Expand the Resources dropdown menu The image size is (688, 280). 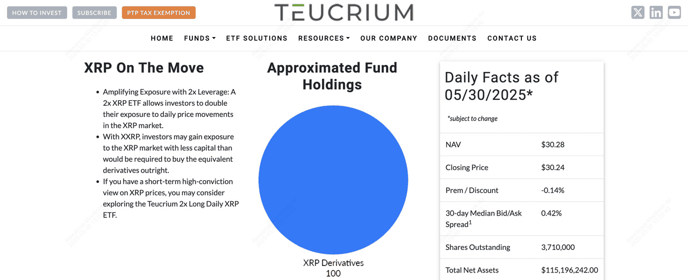pos(324,38)
